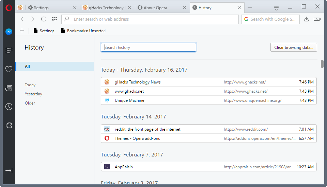Close the gHacks Technology tab

coord(129,8)
